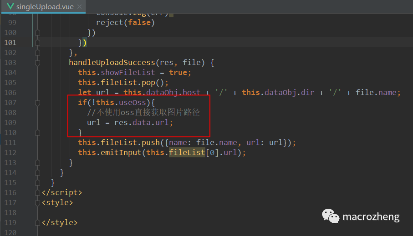Fold the style tag at line 117
Image resolution: width=413 pixels, height=236 pixels.
[37, 203]
